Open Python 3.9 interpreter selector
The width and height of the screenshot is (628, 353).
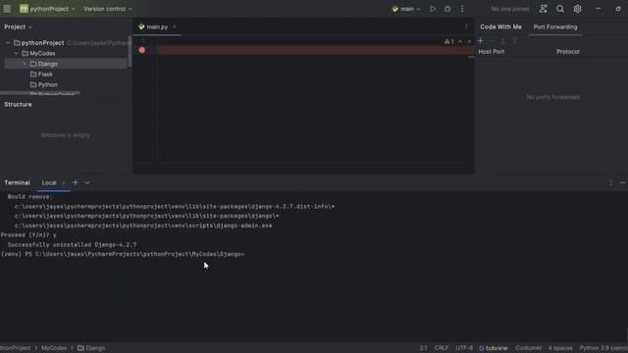tap(603, 348)
